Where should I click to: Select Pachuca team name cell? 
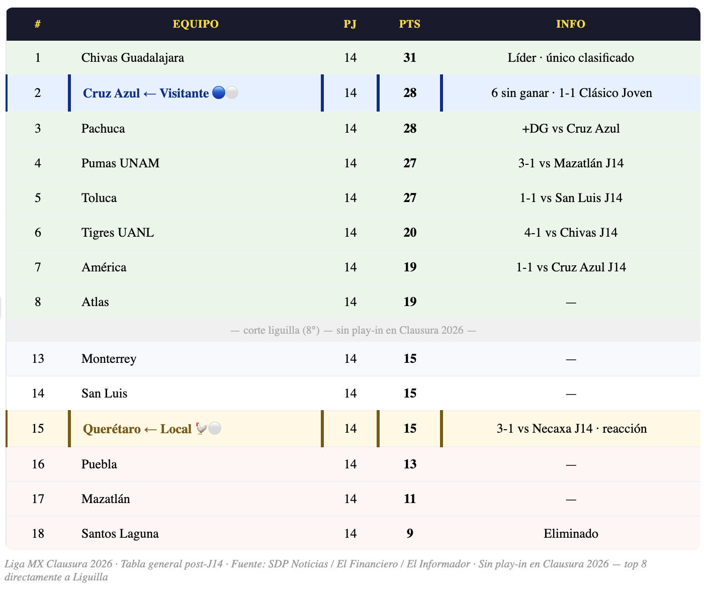click(x=103, y=129)
